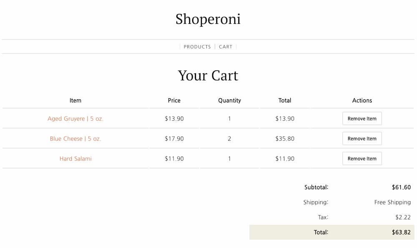Remove the Blue Cheese item
This screenshot has height=248, width=417.
[x=362, y=139]
